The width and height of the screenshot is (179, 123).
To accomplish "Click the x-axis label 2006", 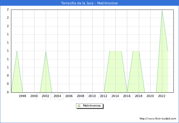I will pos(69,96).
